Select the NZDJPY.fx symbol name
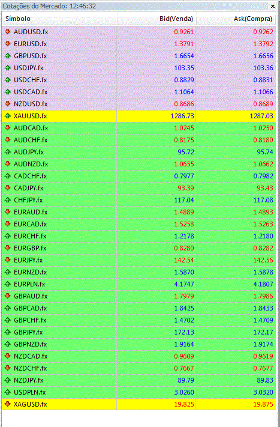 tap(29, 380)
